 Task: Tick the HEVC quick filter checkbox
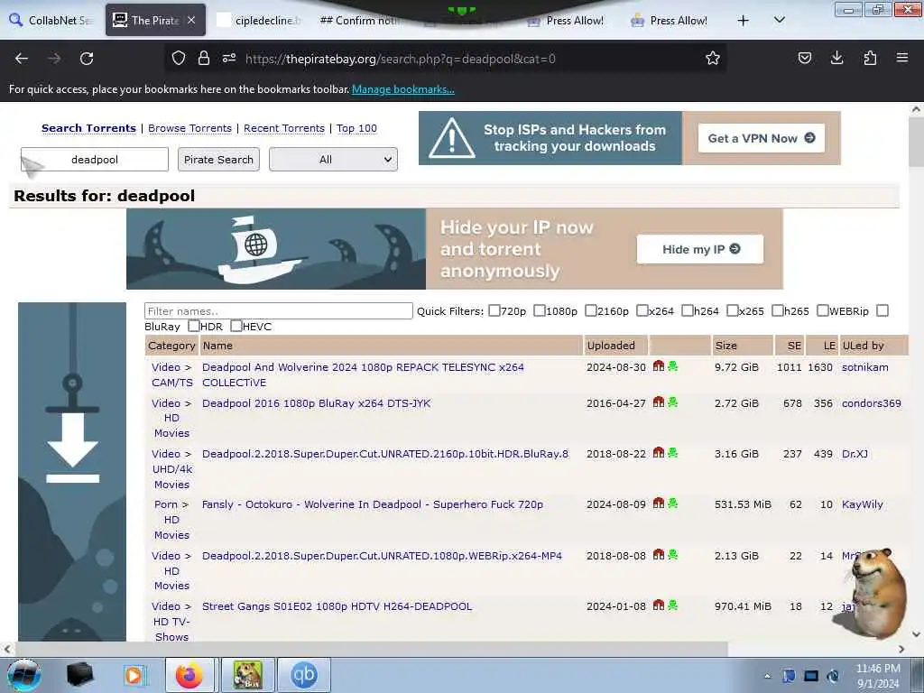click(236, 326)
